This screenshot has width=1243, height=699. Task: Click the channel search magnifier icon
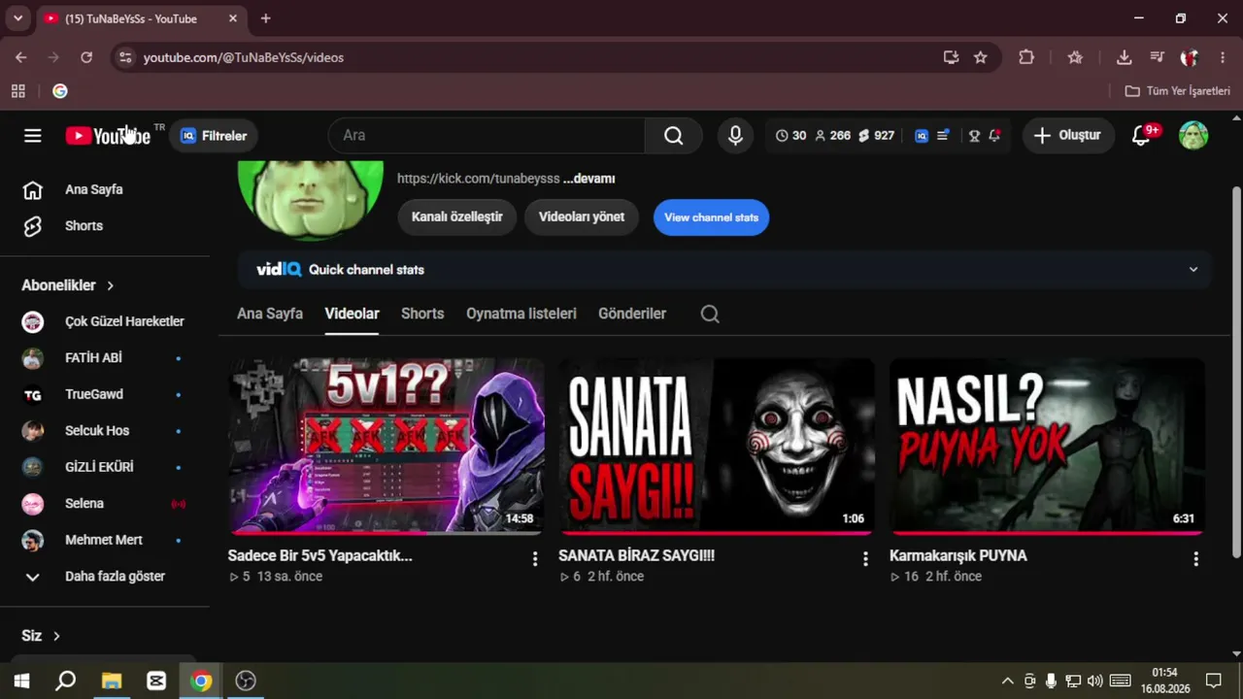point(710,314)
